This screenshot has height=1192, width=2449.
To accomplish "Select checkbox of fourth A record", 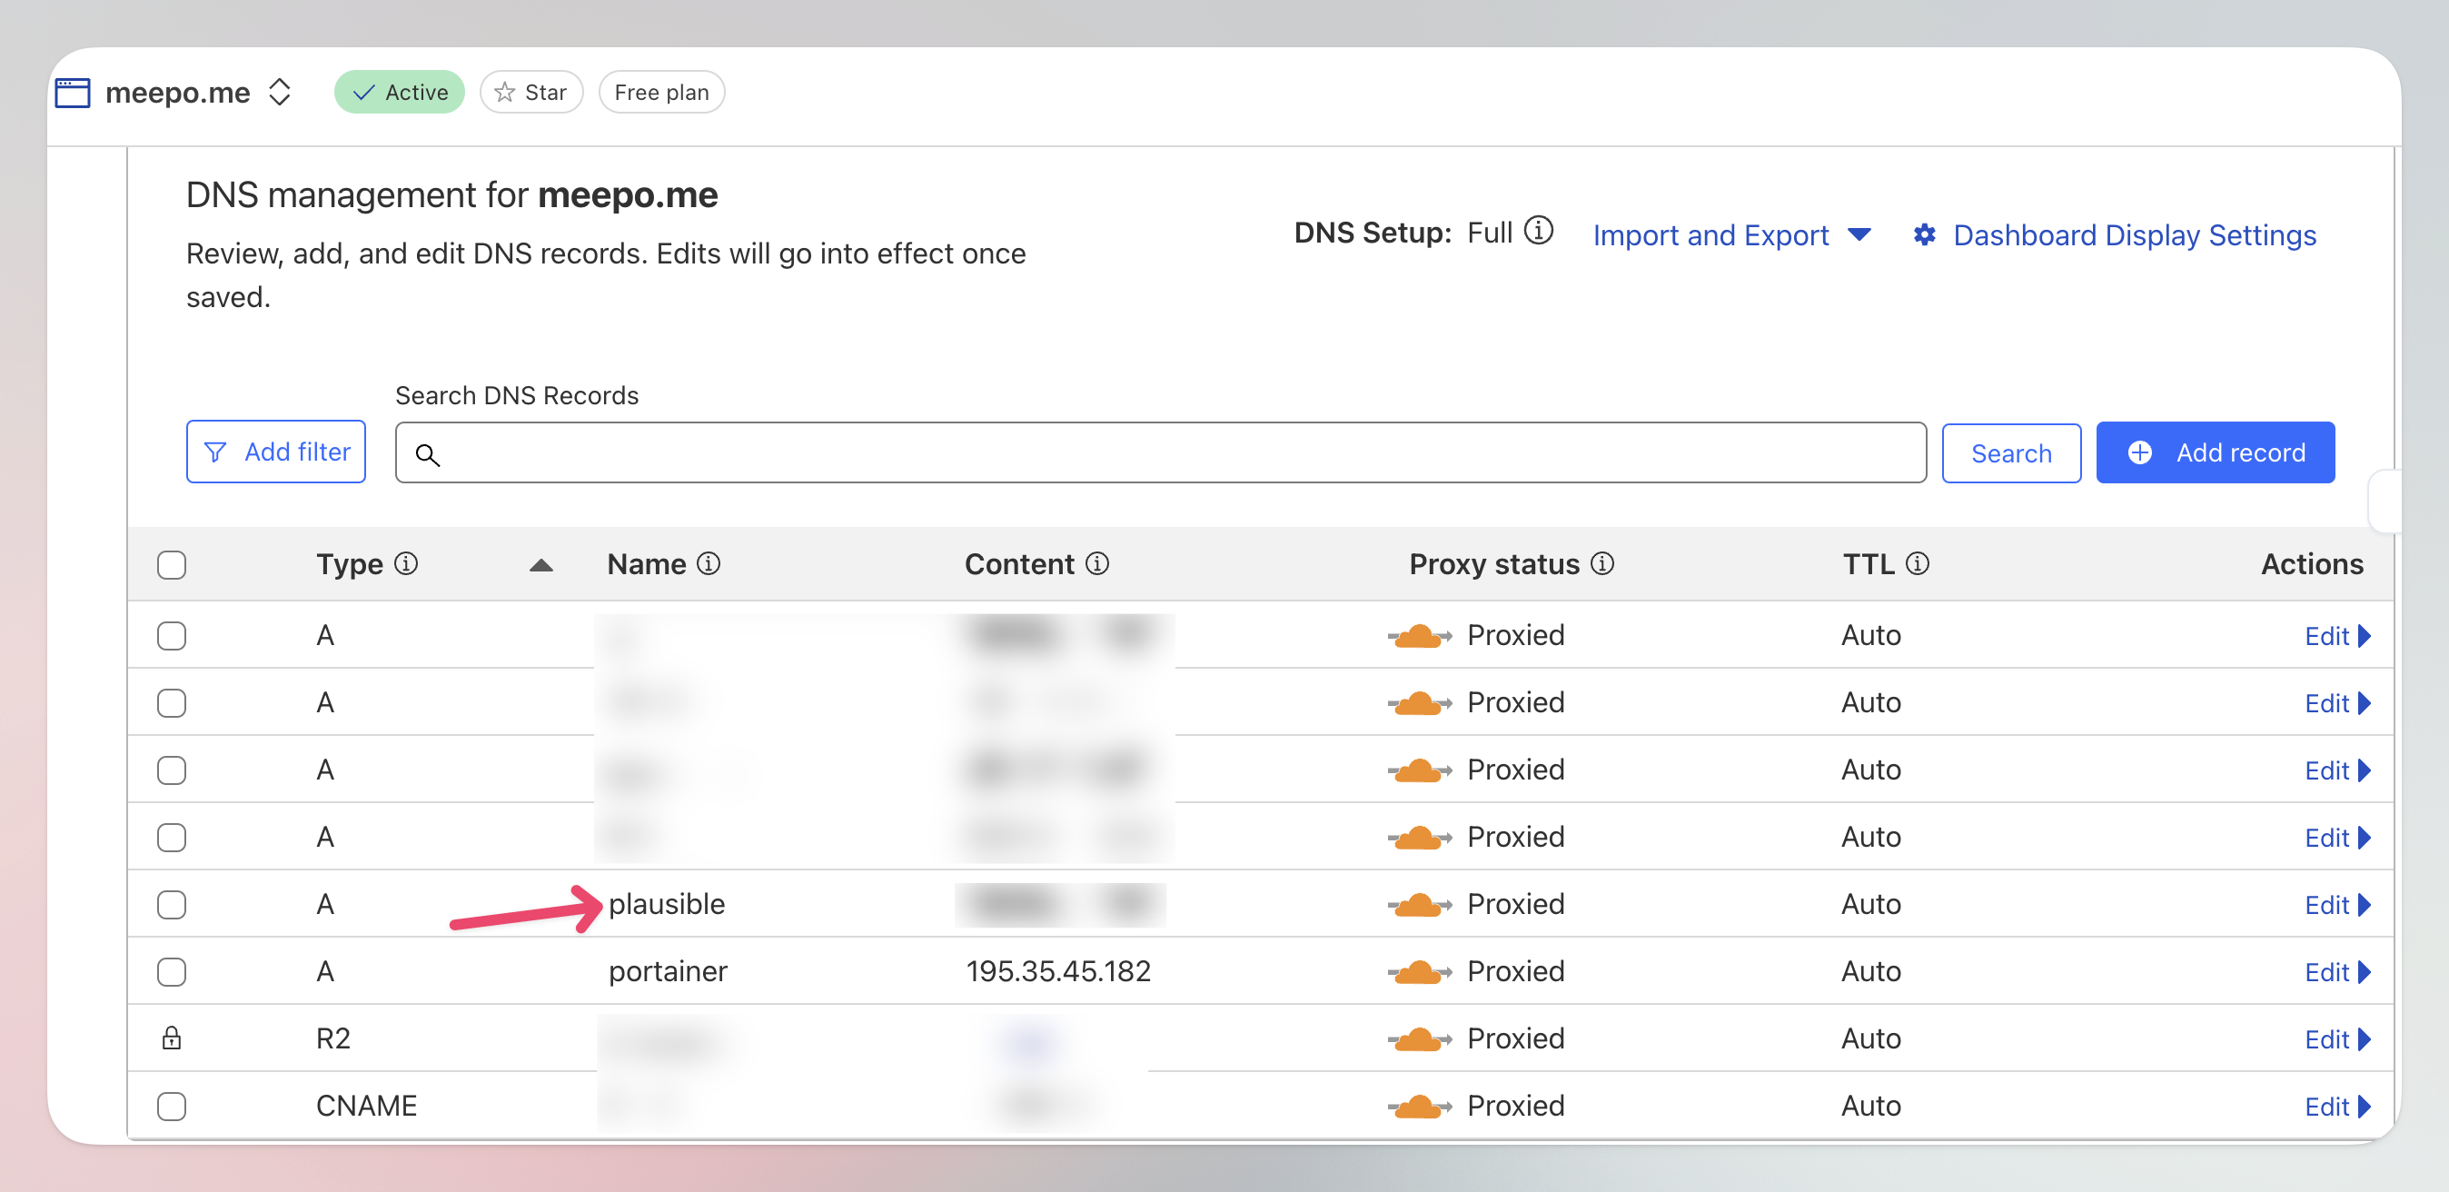I will [x=171, y=838].
